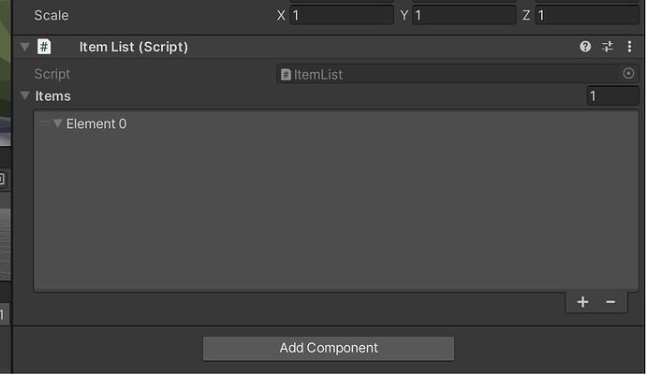The width and height of the screenshot is (646, 375).
Task: Add new element with plus button
Action: [x=582, y=302]
